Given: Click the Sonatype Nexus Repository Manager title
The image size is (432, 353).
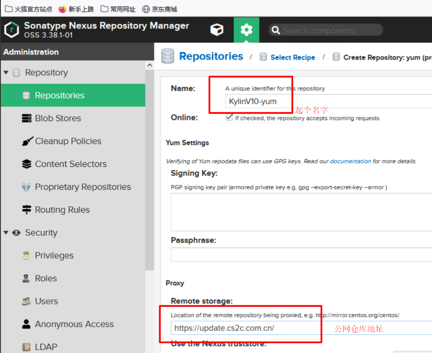Looking at the screenshot, I should coord(106,25).
